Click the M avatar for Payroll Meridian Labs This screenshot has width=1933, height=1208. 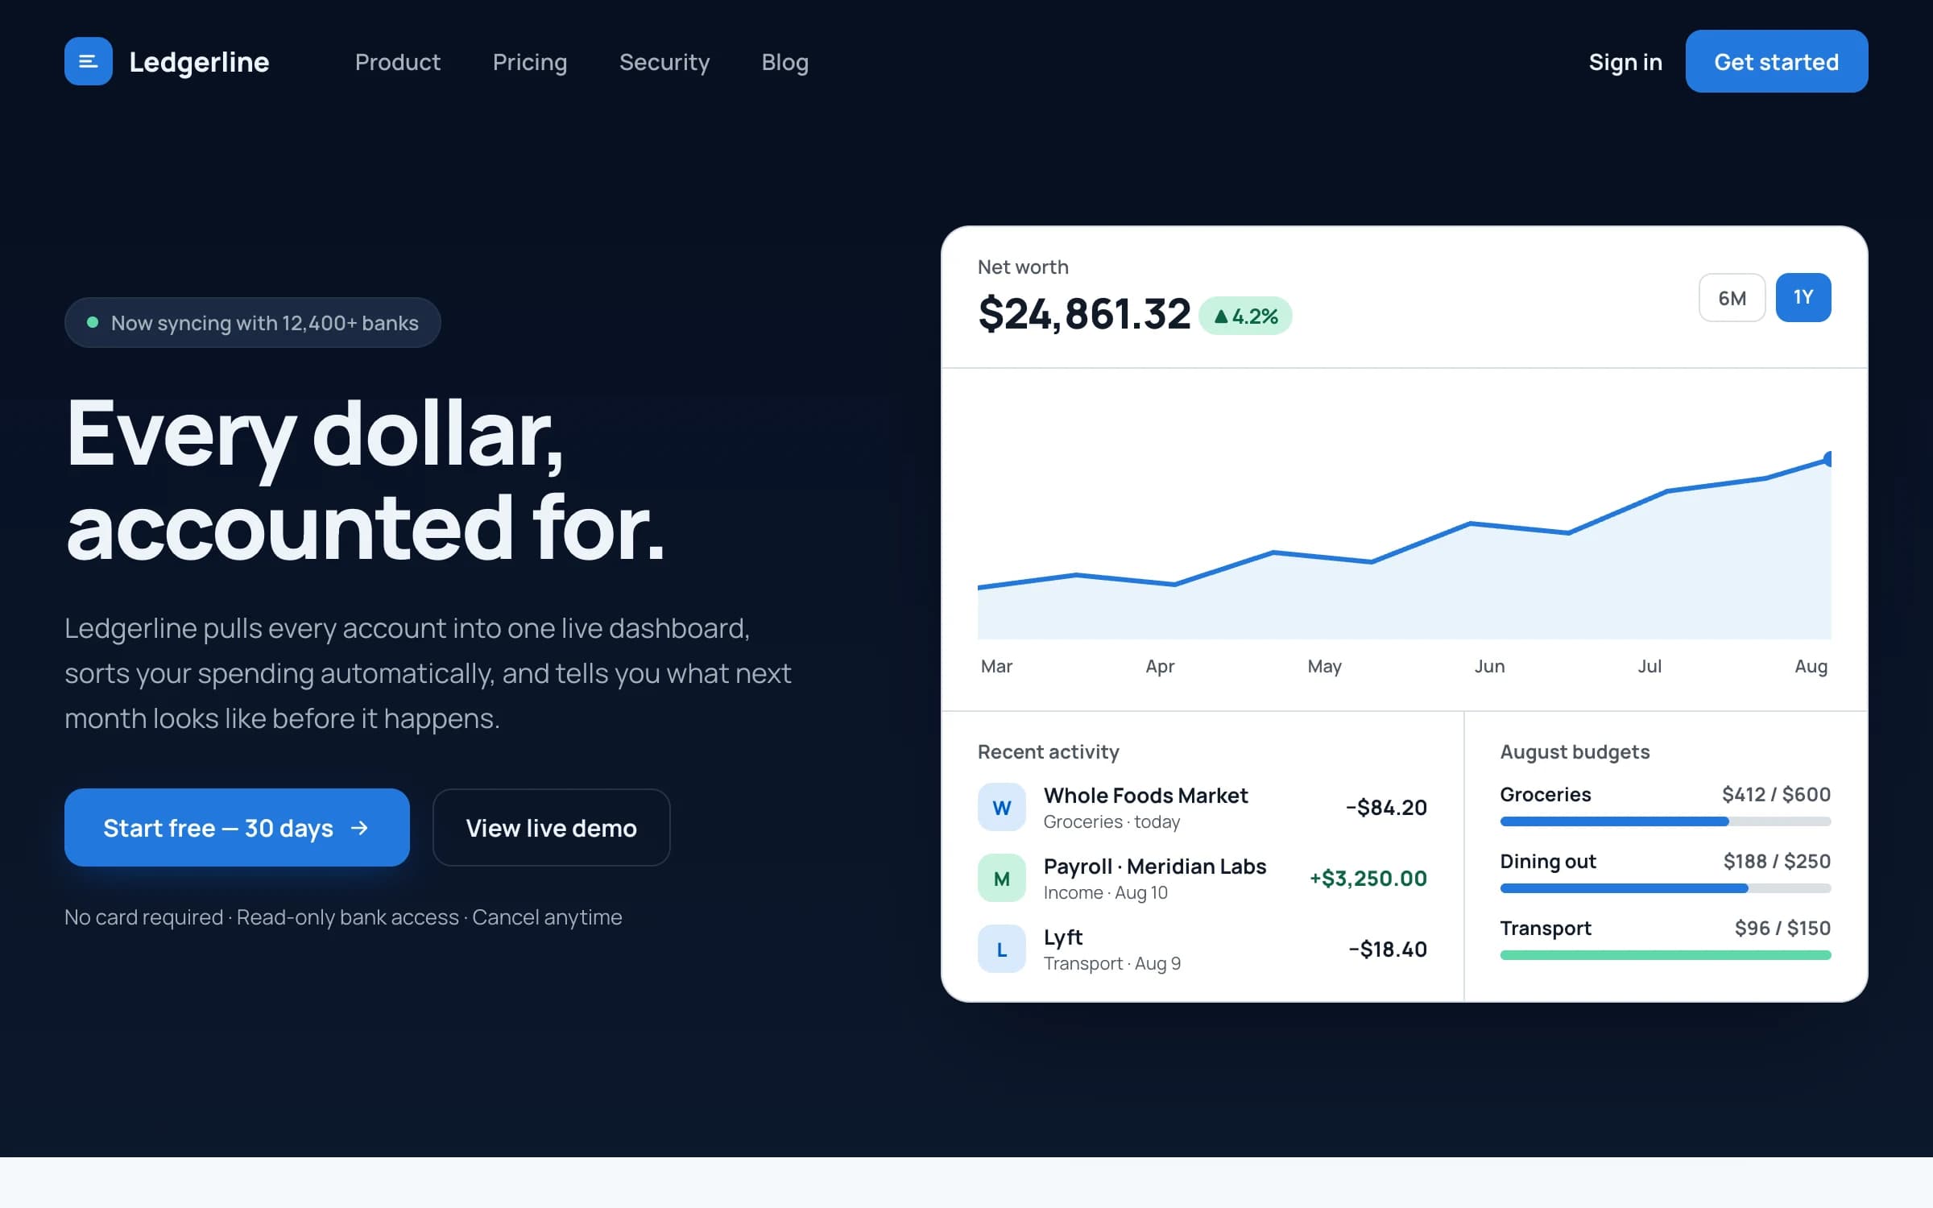(1002, 878)
